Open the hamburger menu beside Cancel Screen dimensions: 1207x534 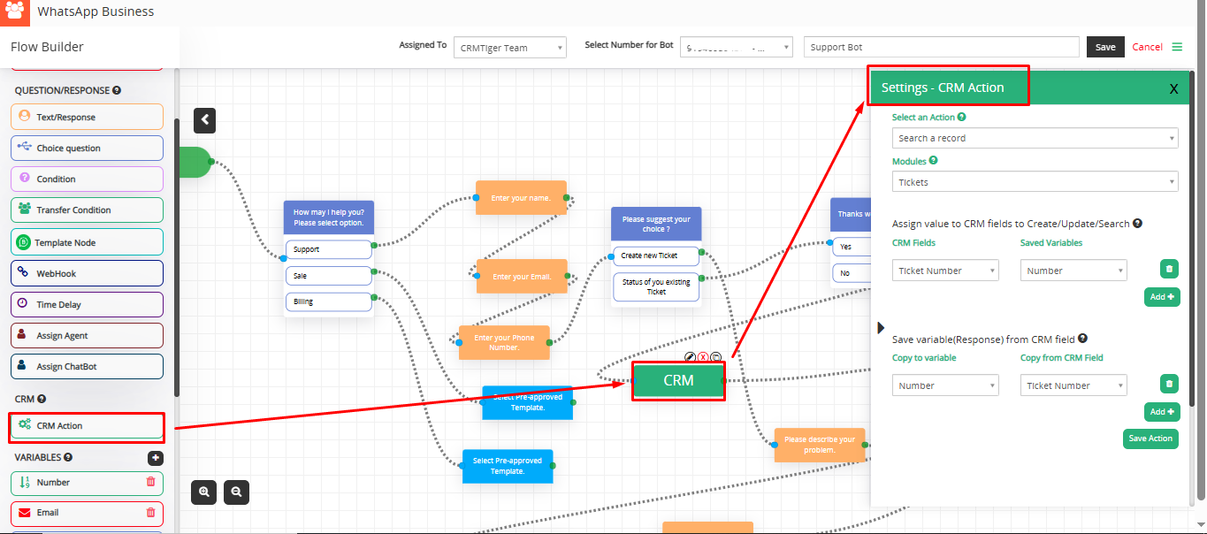point(1177,47)
